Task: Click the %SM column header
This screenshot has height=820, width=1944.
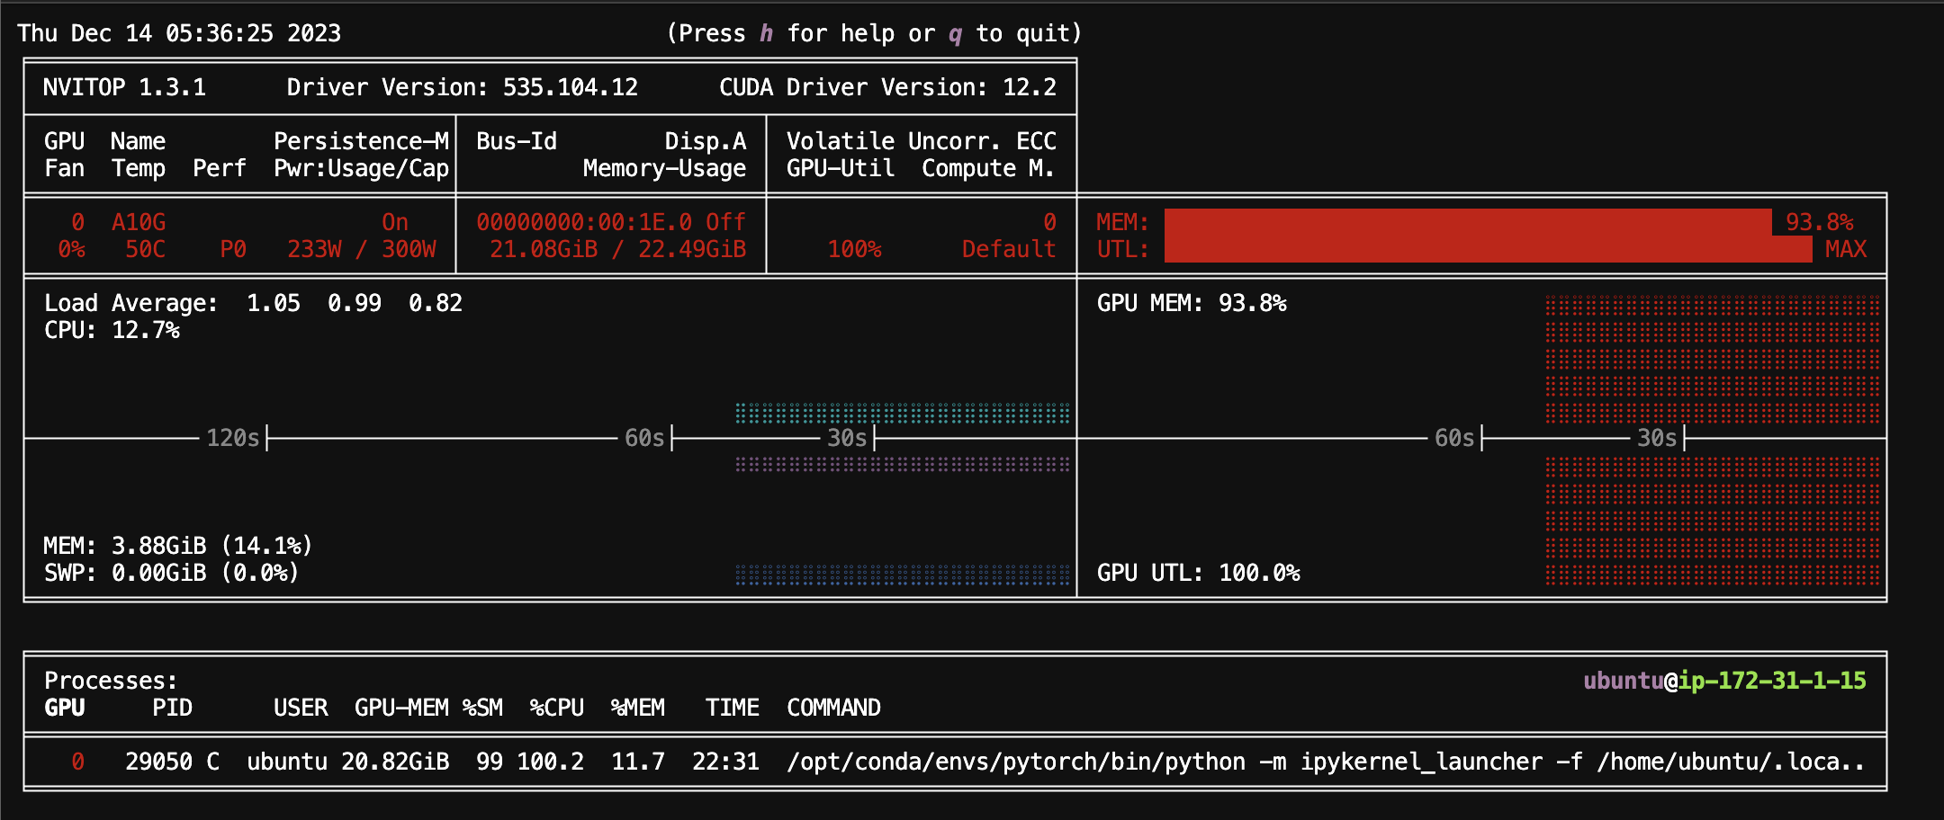Action: coord(482,708)
